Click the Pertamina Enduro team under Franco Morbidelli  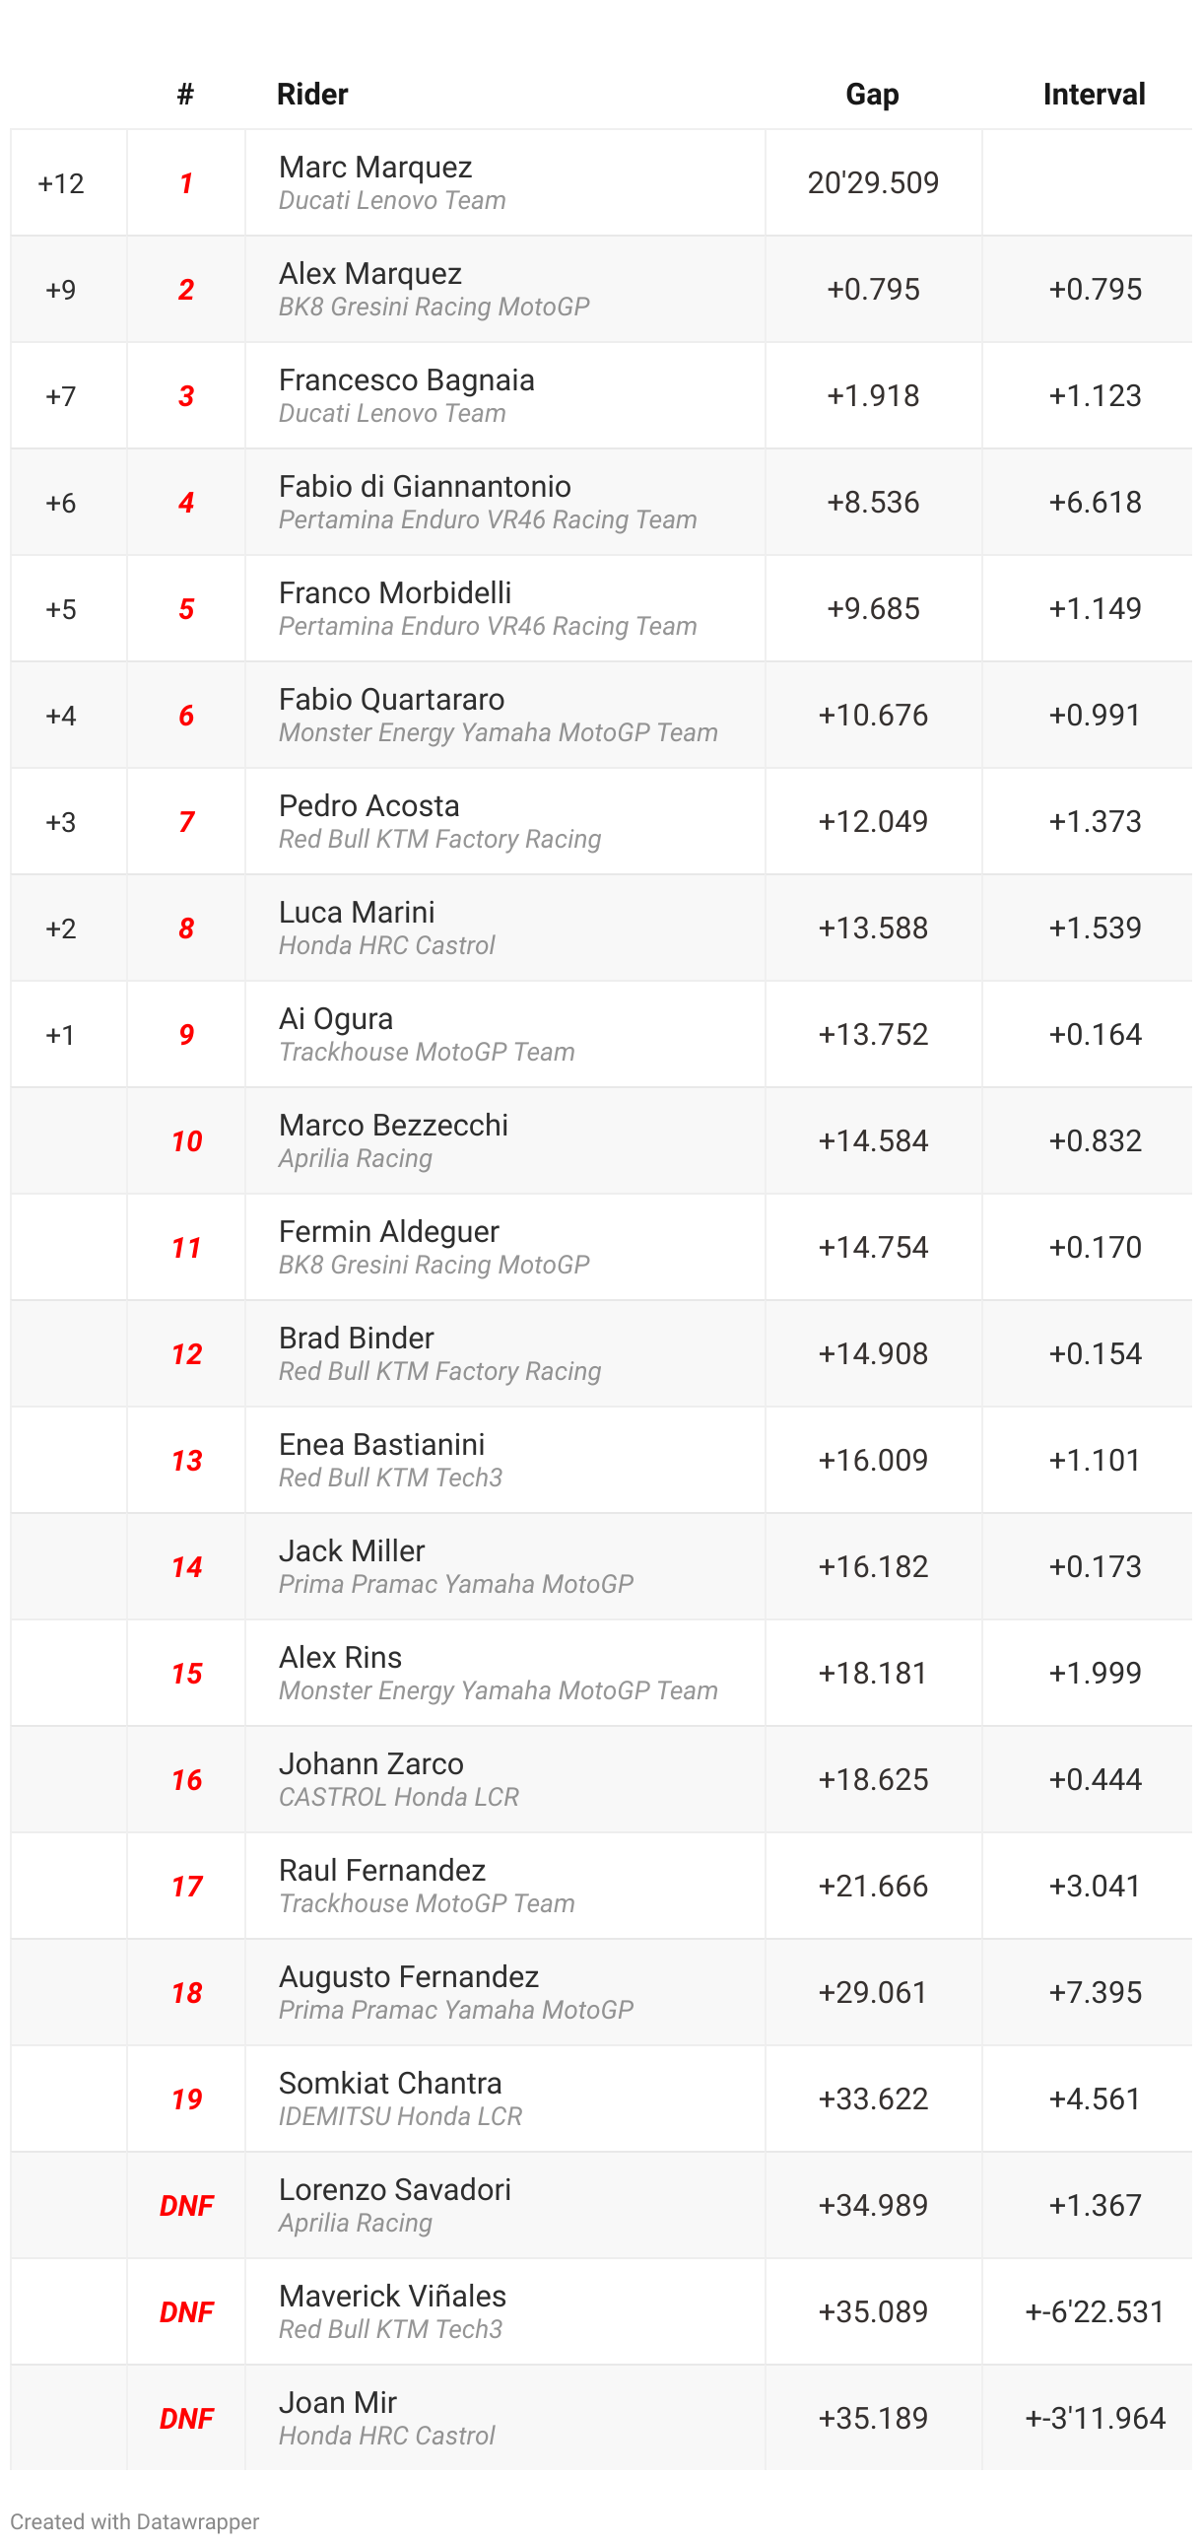pyautogui.click(x=488, y=626)
